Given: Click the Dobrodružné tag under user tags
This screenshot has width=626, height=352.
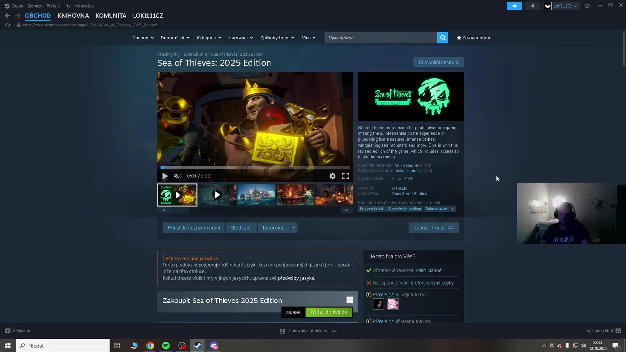Looking at the screenshot, I should 436,209.
